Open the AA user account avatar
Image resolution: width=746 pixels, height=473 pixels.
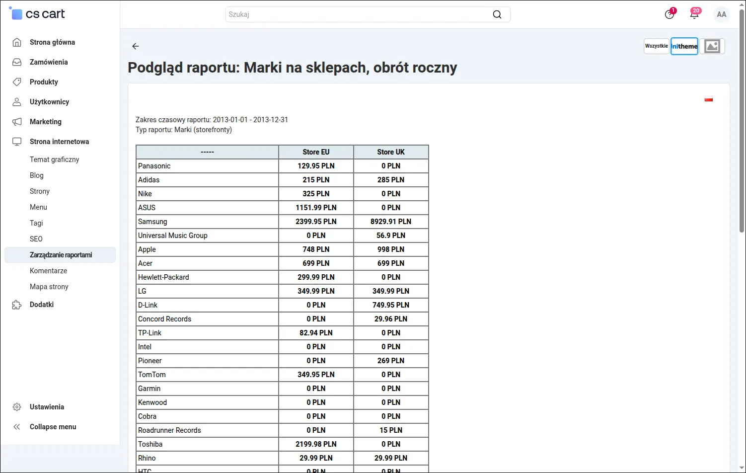click(722, 14)
